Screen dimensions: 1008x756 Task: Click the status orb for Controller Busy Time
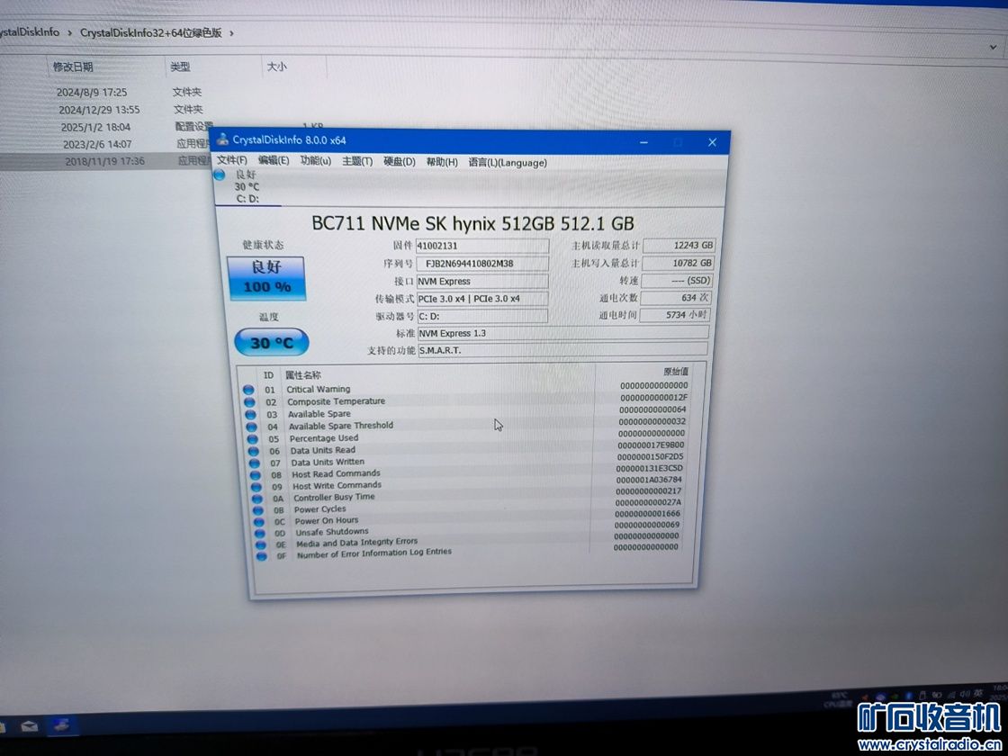(257, 499)
